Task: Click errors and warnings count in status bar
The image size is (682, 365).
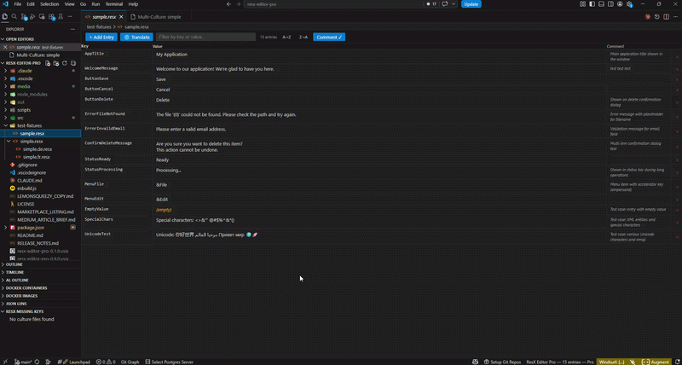Action: (106, 362)
